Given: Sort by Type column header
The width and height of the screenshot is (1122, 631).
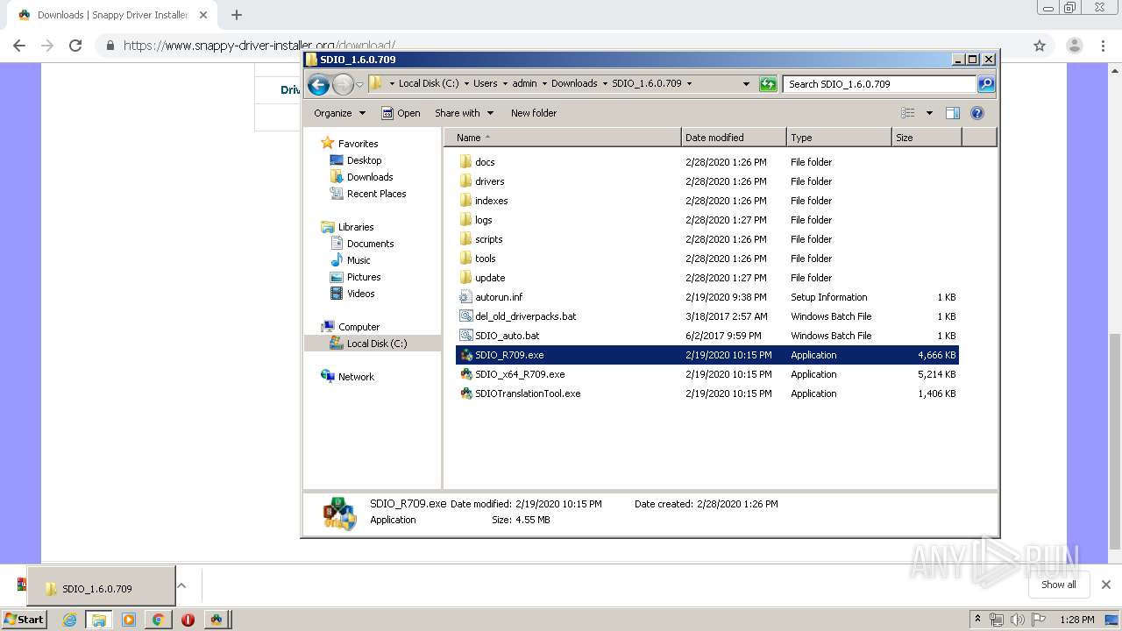Looking at the screenshot, I should 839,138.
